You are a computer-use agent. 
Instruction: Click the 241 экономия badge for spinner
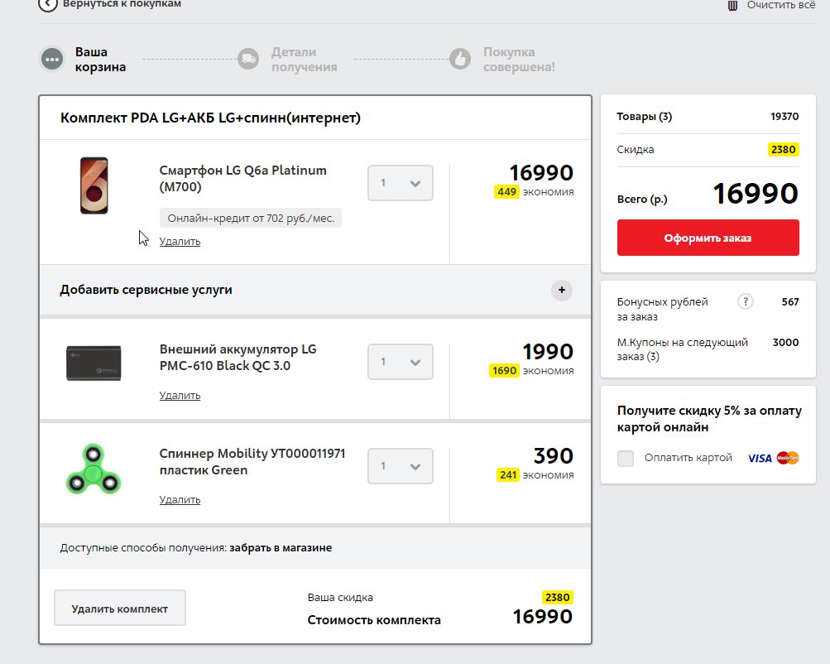507,475
